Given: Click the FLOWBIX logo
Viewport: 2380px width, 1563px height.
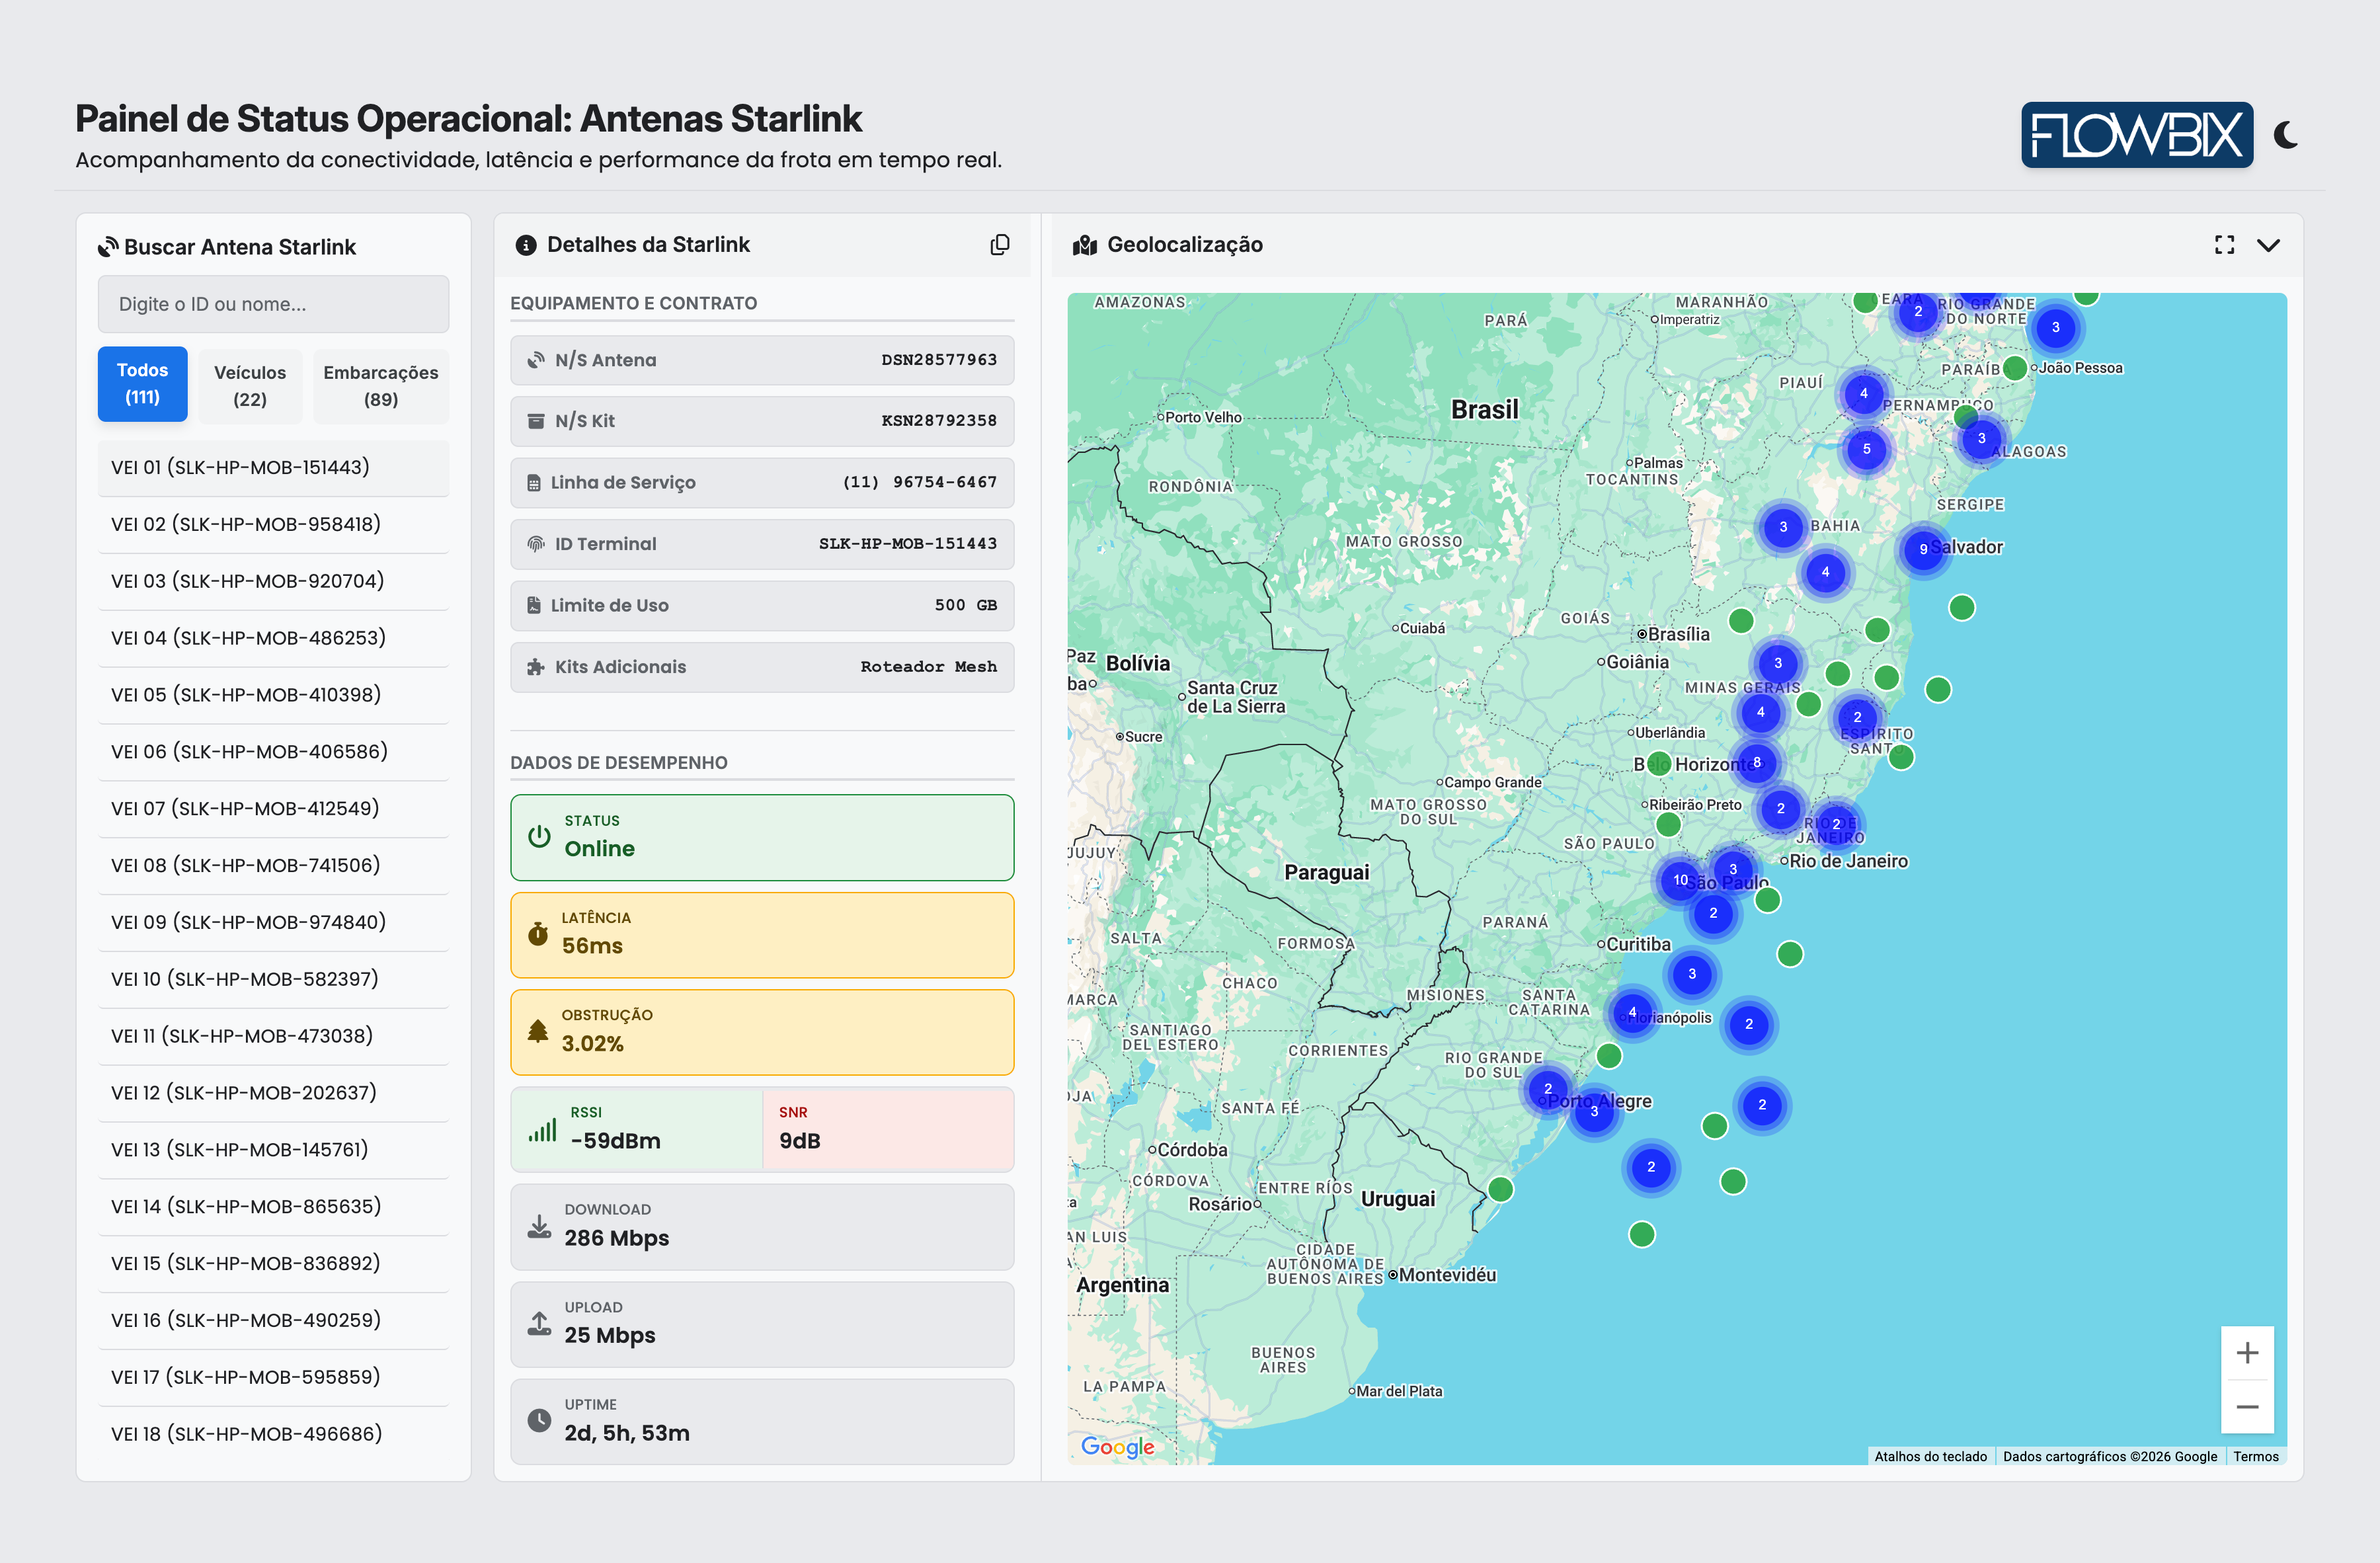Looking at the screenshot, I should coord(2137,135).
